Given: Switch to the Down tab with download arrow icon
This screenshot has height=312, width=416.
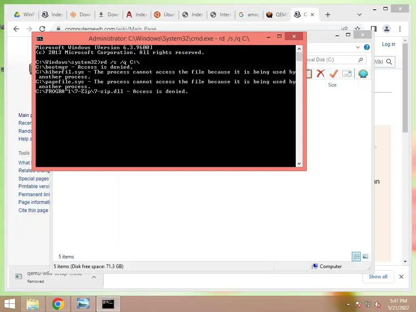Looking at the screenshot, I should (108, 15).
